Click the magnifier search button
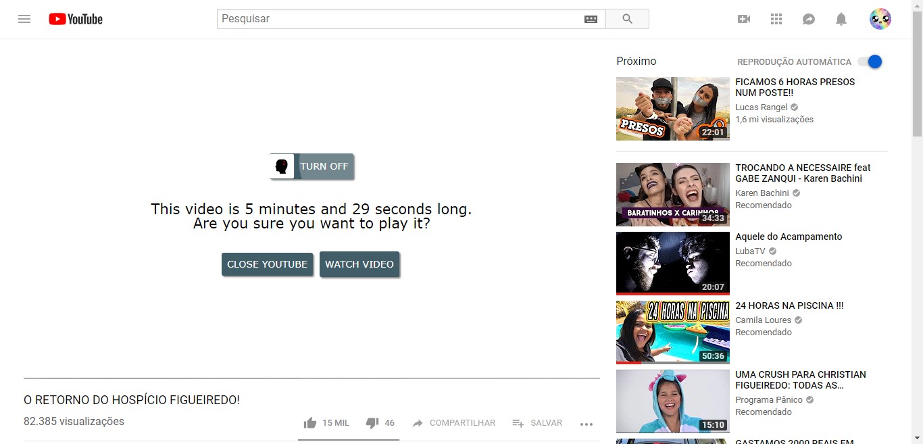 [627, 19]
